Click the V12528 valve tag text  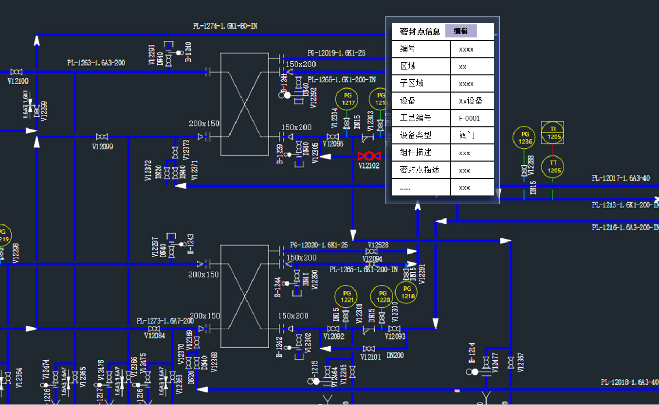(378, 245)
